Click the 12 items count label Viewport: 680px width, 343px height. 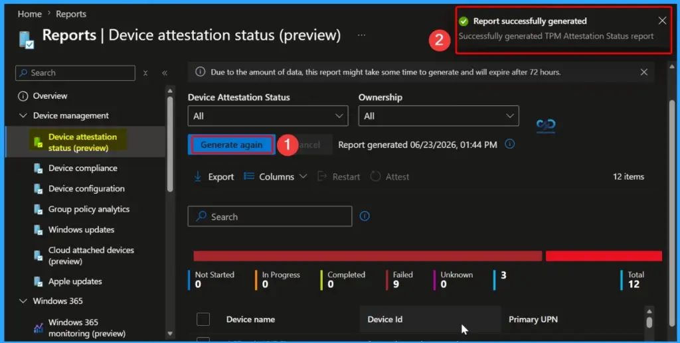pos(628,176)
